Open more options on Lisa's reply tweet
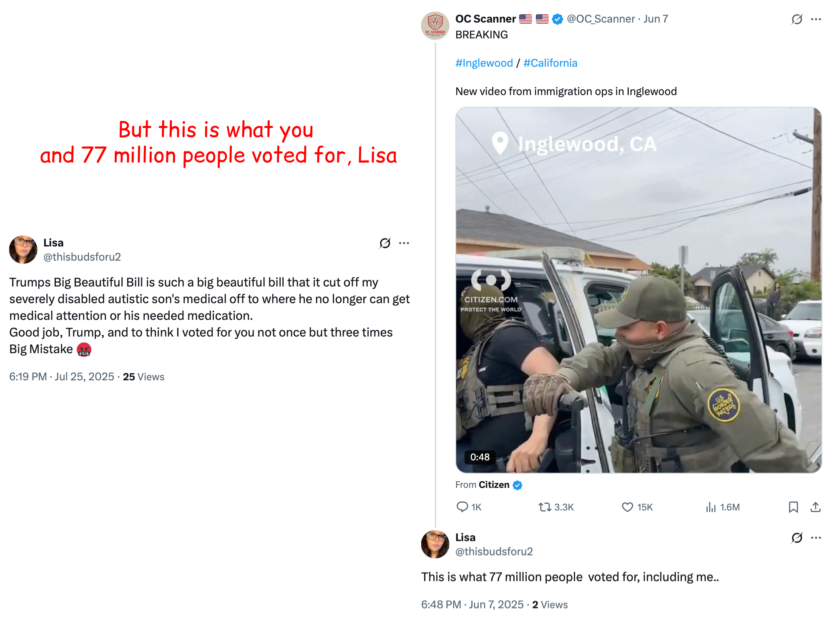This screenshot has height=618, width=829. [x=816, y=538]
